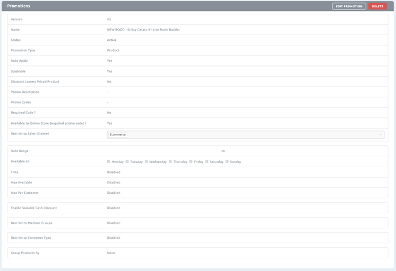Image resolution: width=396 pixels, height=271 pixels.
Task: Toggle the Friday checkbox
Action: (191, 161)
